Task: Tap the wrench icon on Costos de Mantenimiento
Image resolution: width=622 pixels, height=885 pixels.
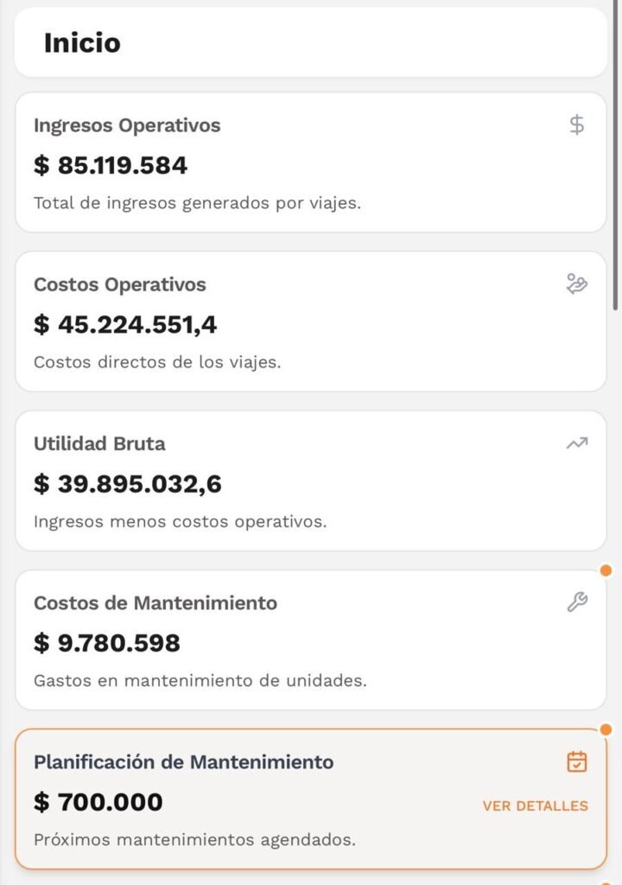Action: coord(577,602)
